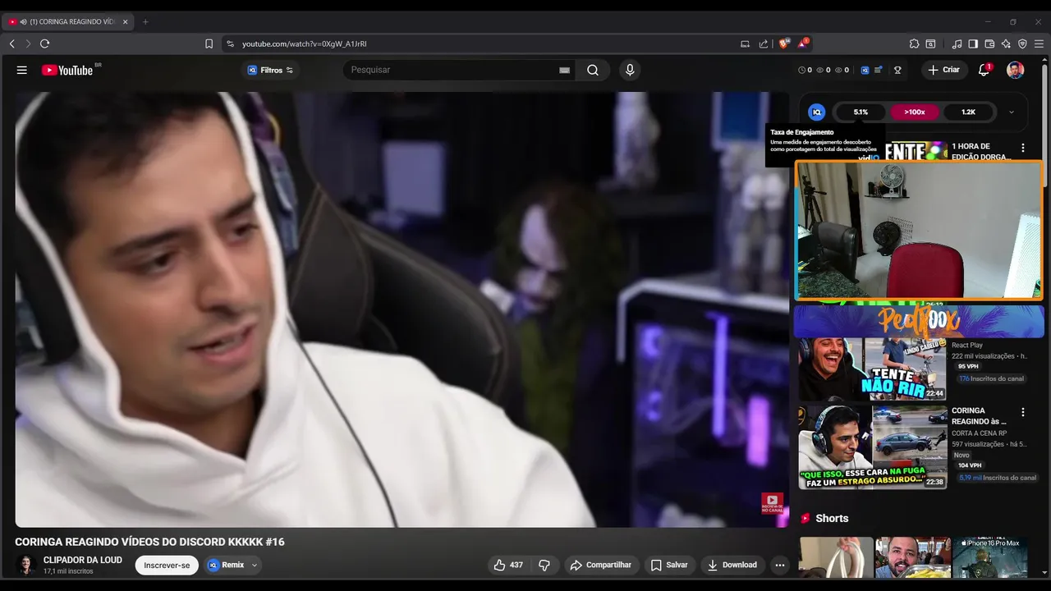The height and width of the screenshot is (591, 1051).
Task: Click the vidIQ logo beside the counters
Action: tap(865, 70)
